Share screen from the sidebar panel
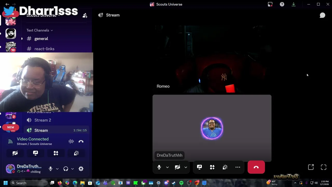 [36, 153]
